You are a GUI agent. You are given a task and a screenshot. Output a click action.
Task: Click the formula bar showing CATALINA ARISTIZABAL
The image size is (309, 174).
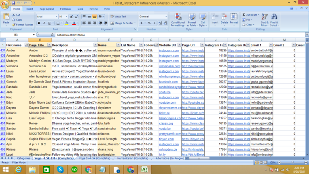(x=180, y=35)
